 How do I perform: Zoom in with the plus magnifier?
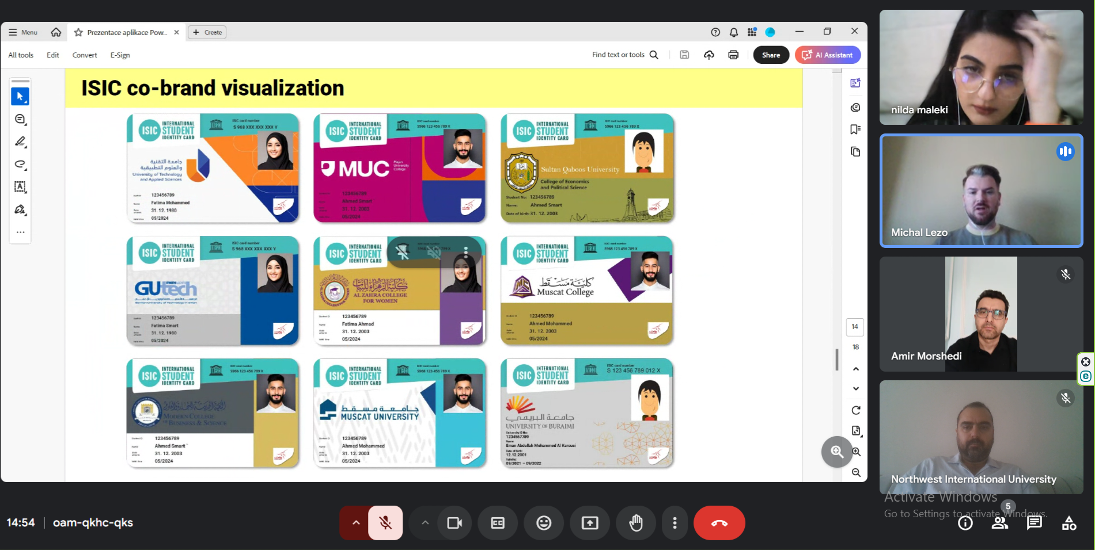point(857,452)
